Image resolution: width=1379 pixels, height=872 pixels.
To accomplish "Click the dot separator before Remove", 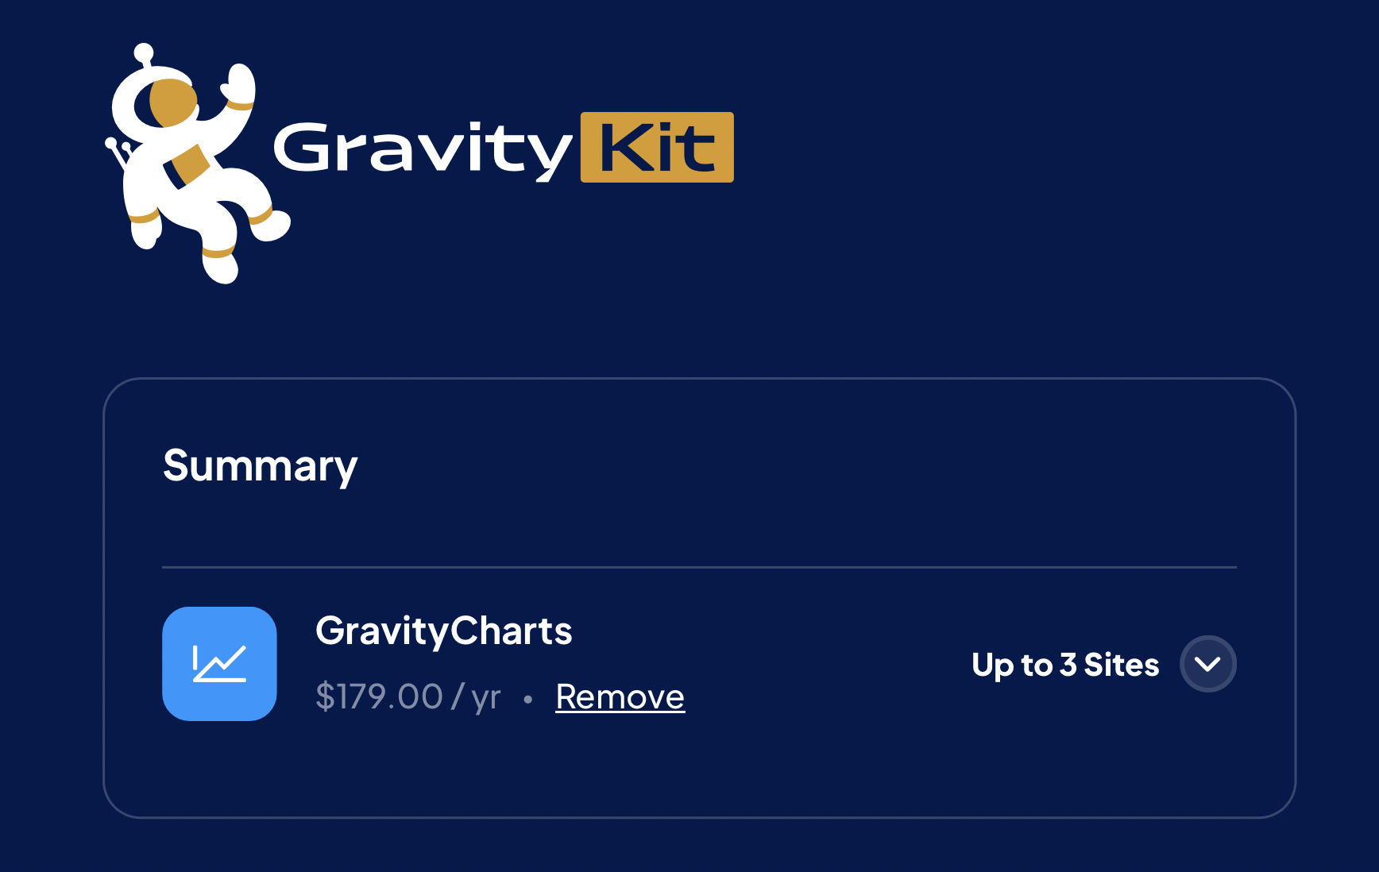I will pyautogui.click(x=528, y=699).
